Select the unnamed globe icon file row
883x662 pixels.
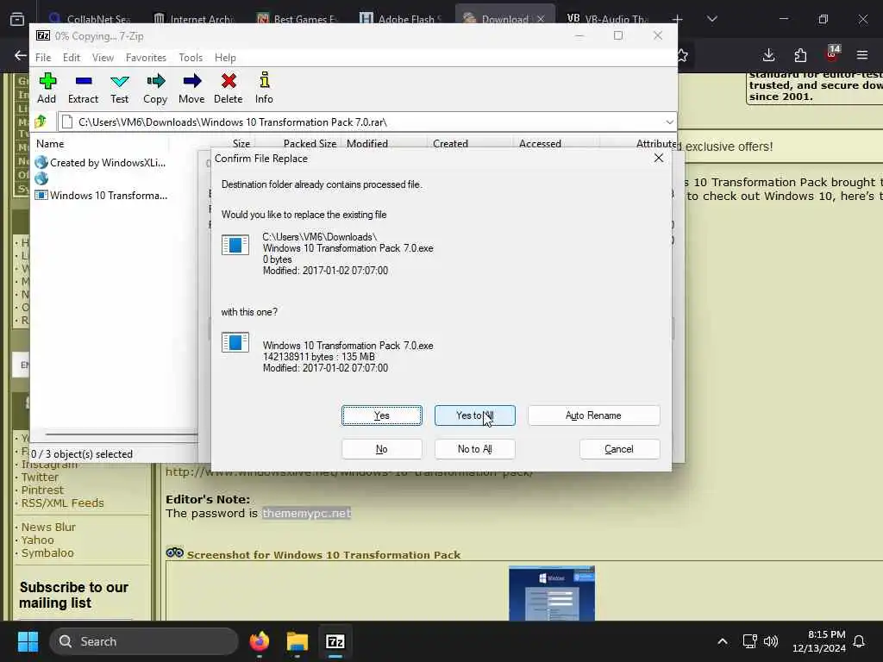[x=41, y=179]
